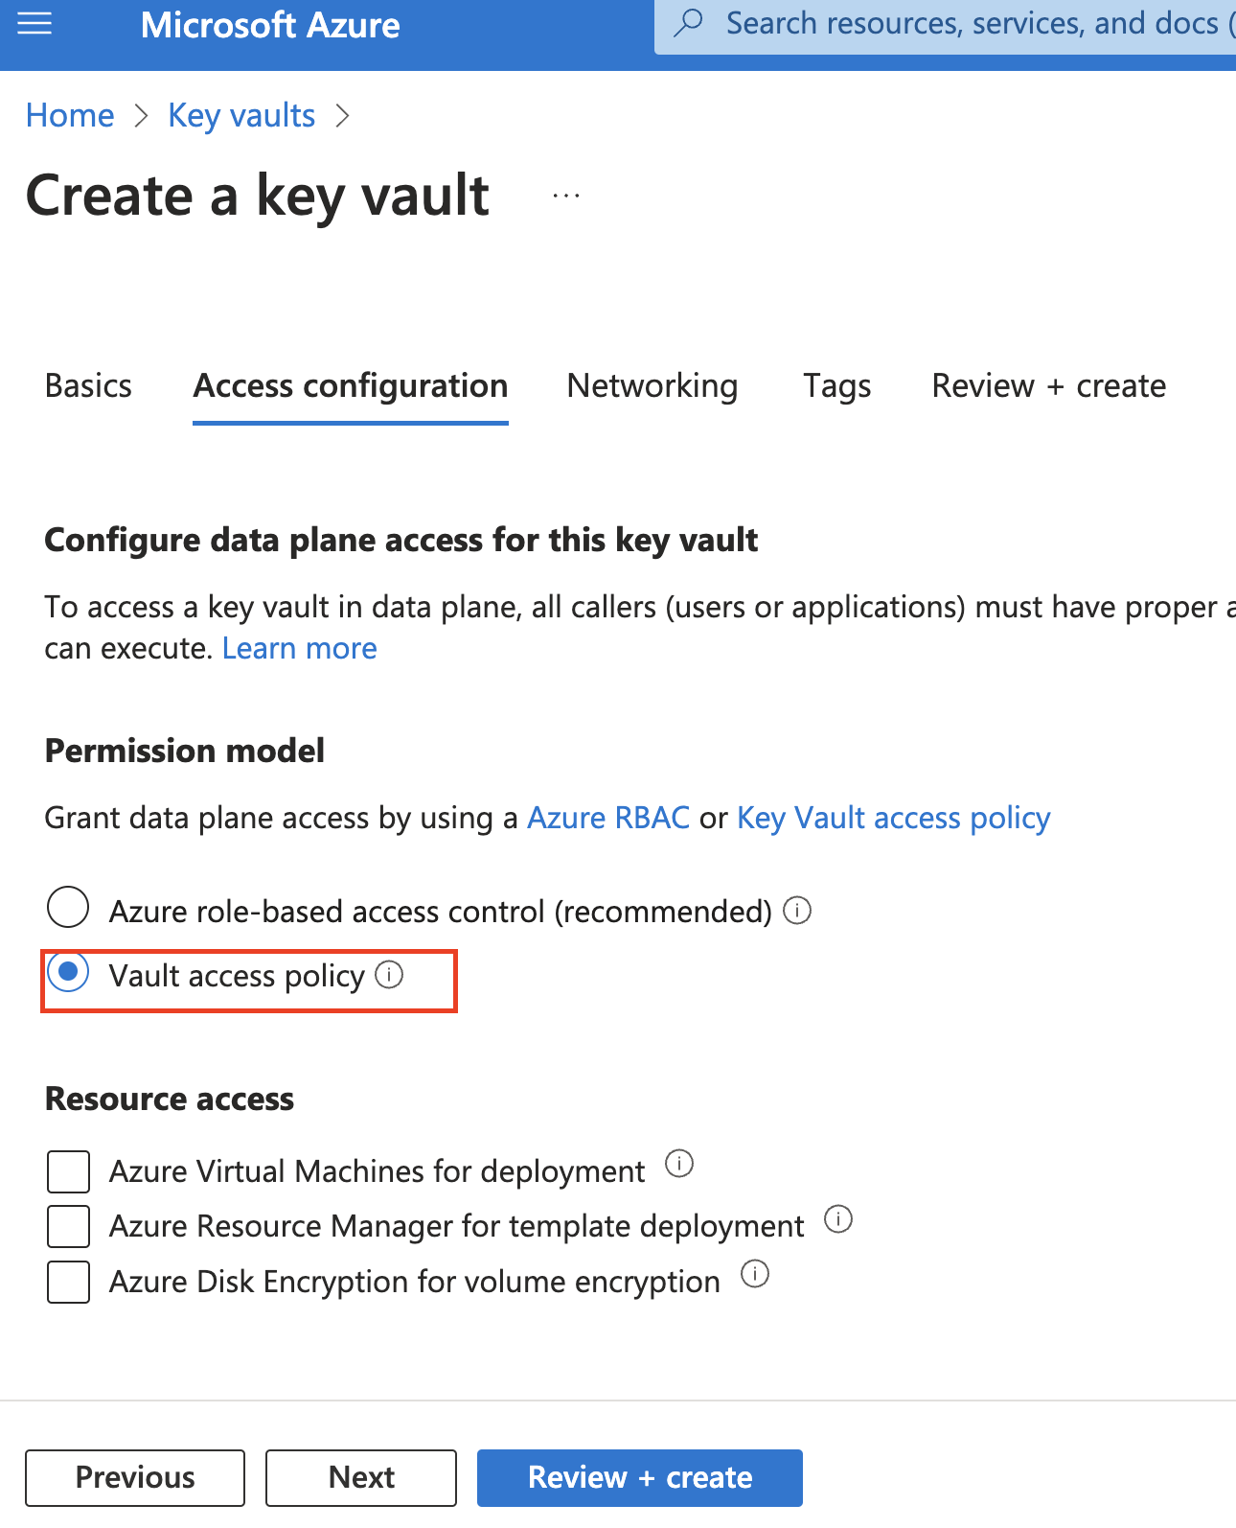Click info icon beside Azure Disk Encryption option
1236x1528 pixels.
pos(755,1274)
